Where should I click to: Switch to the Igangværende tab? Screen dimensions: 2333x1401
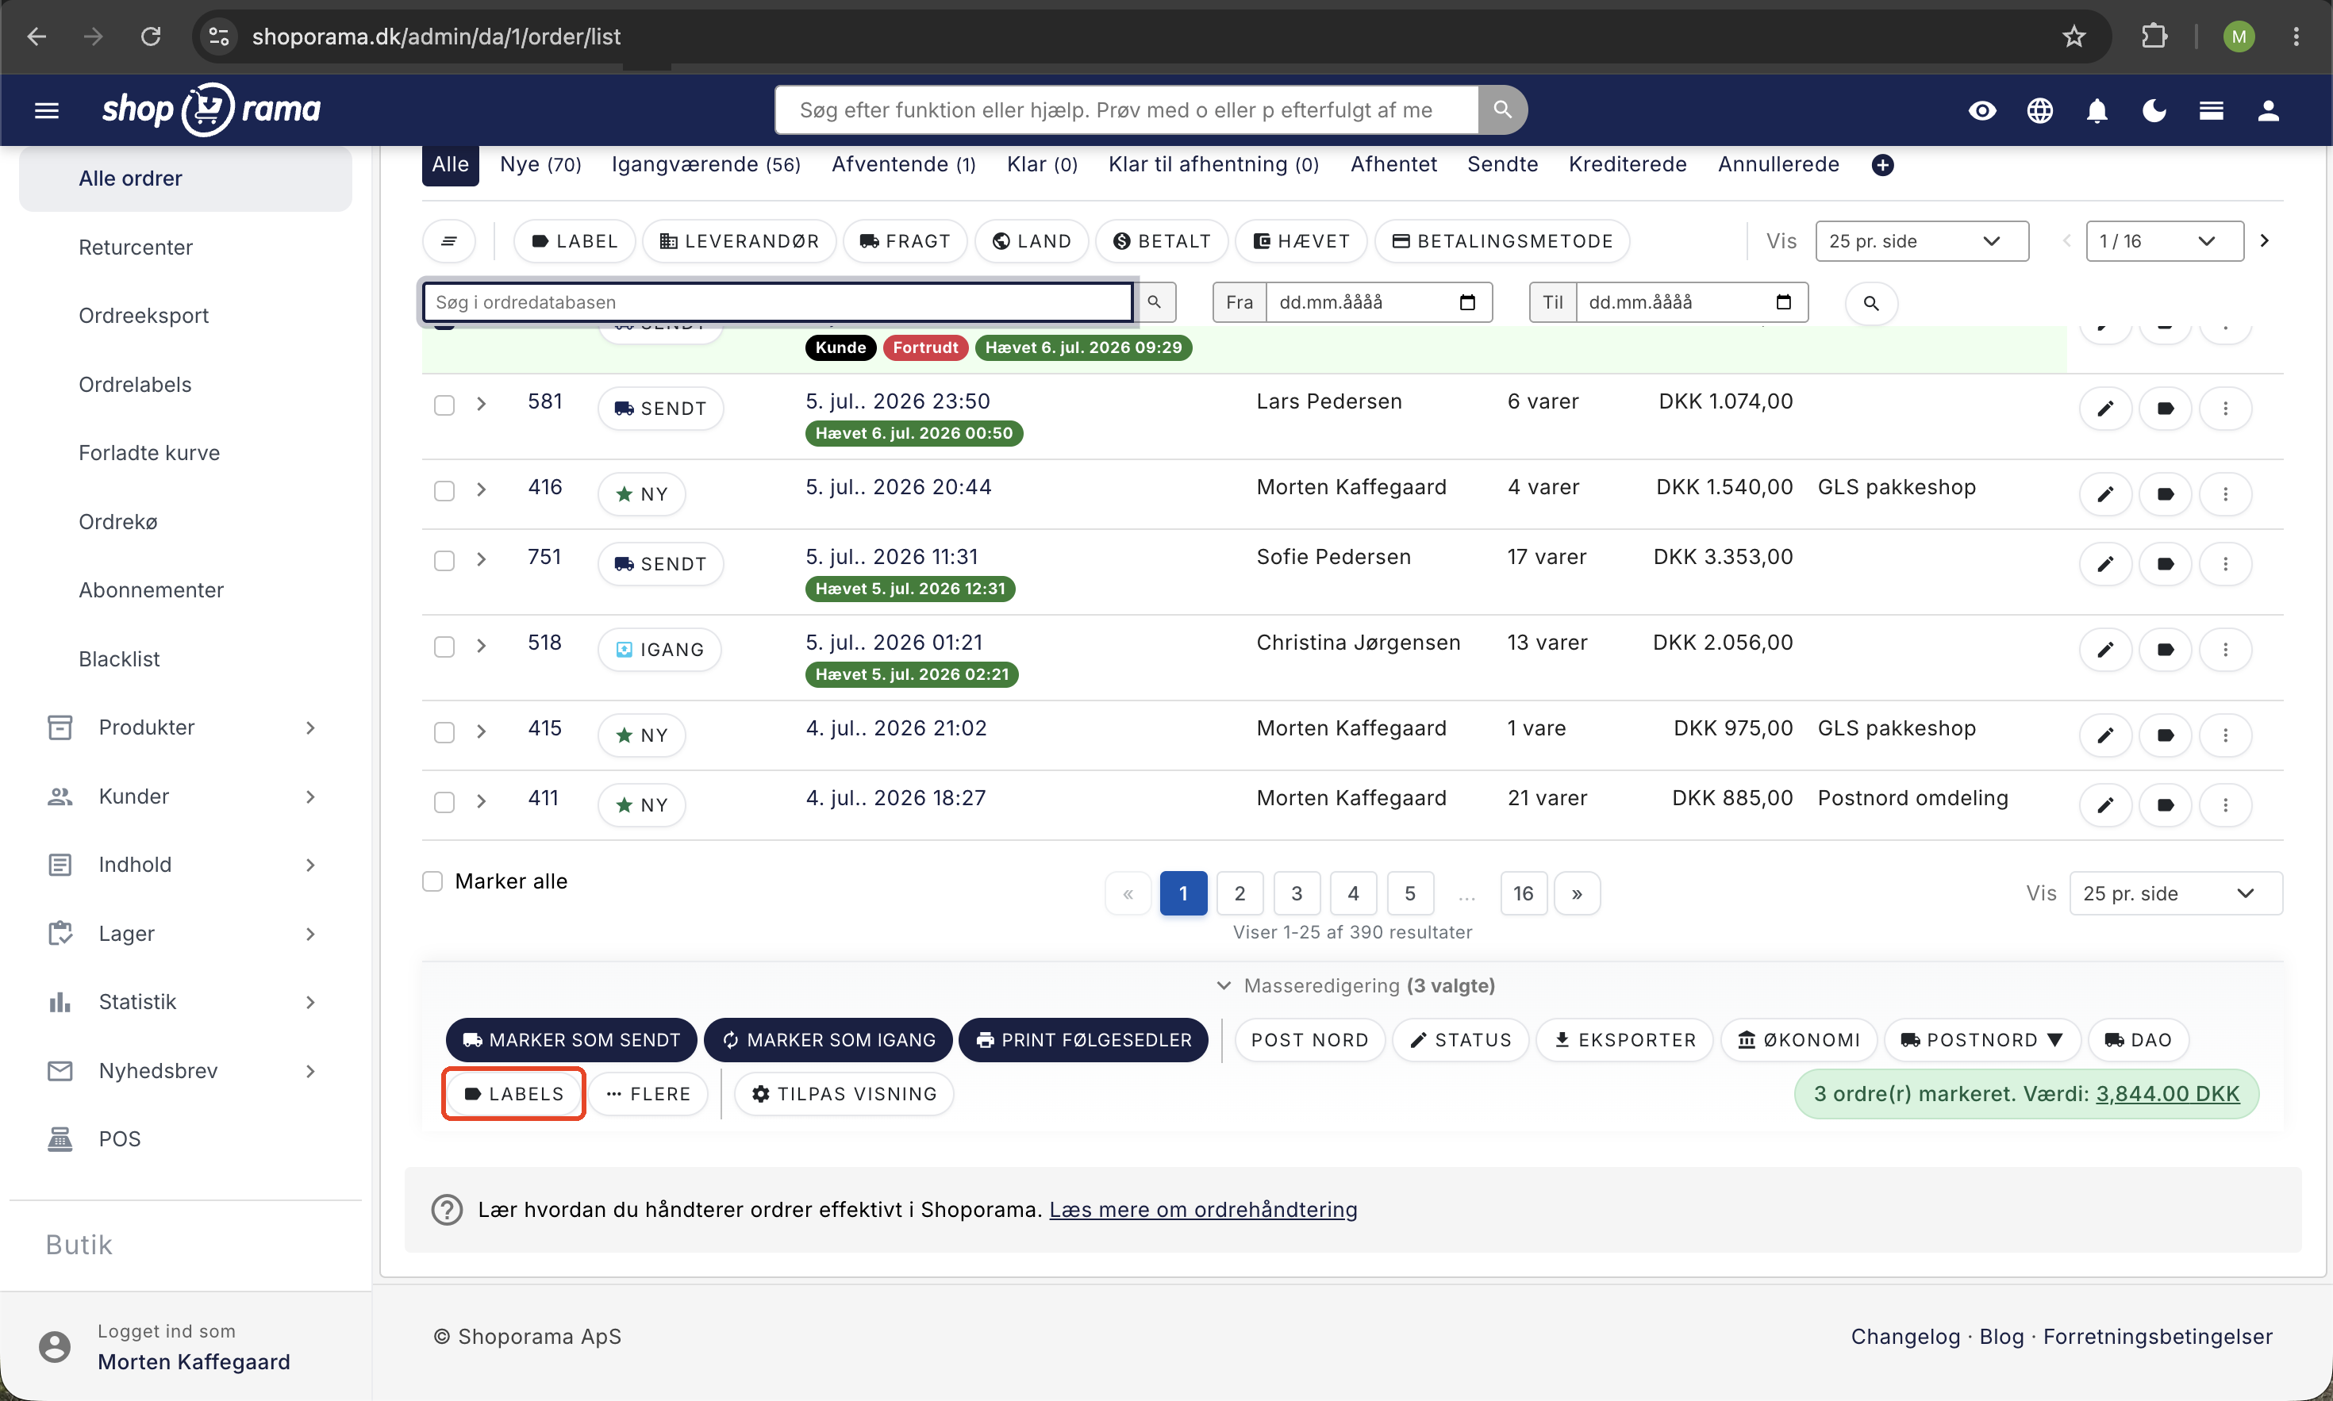click(705, 164)
